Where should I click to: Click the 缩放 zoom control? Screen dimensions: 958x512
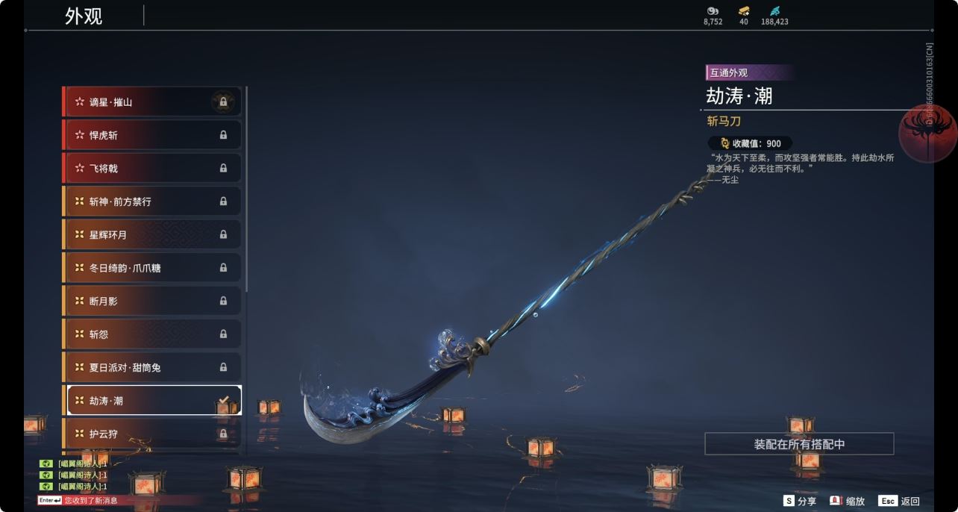pyautogui.click(x=848, y=502)
